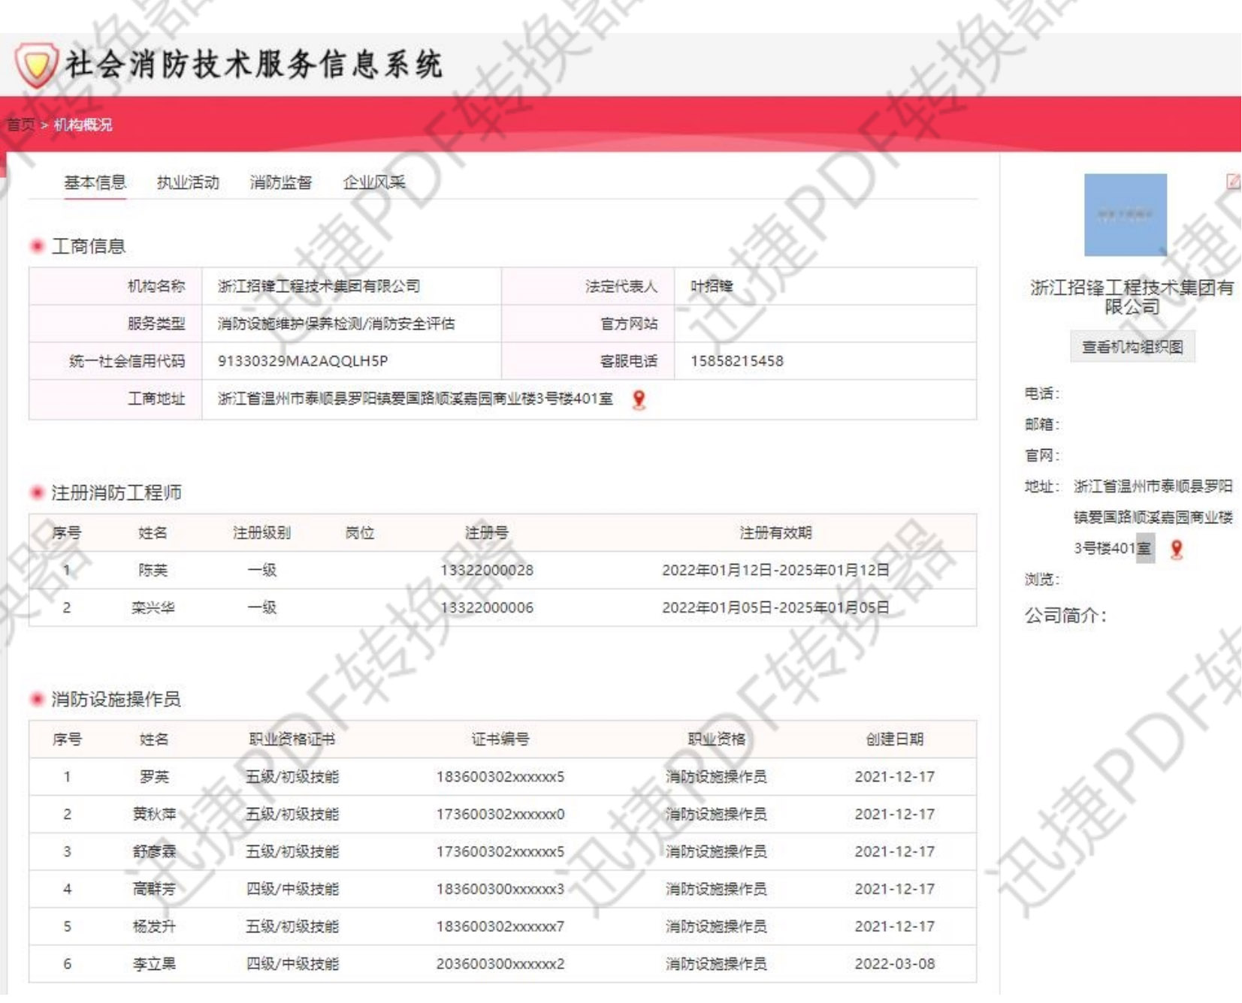Click the 客服电话 number 15858215458

click(x=736, y=361)
